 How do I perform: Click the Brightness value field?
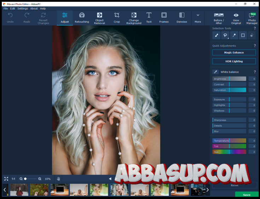pos(252,79)
